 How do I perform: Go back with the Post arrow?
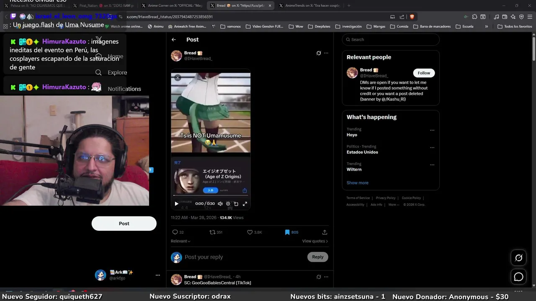click(174, 40)
